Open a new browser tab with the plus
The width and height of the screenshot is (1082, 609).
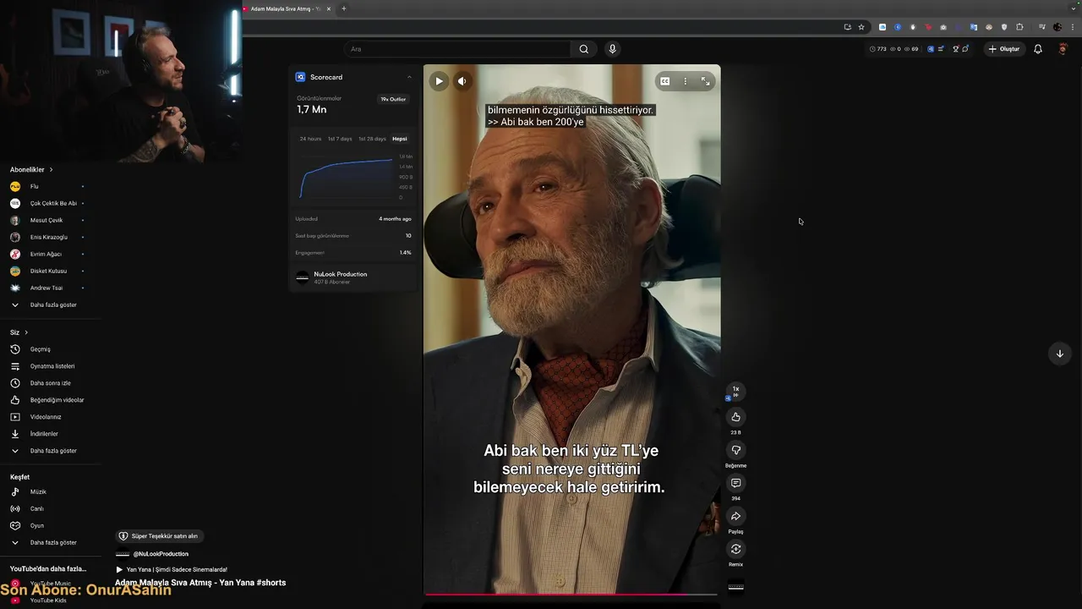coord(343,8)
